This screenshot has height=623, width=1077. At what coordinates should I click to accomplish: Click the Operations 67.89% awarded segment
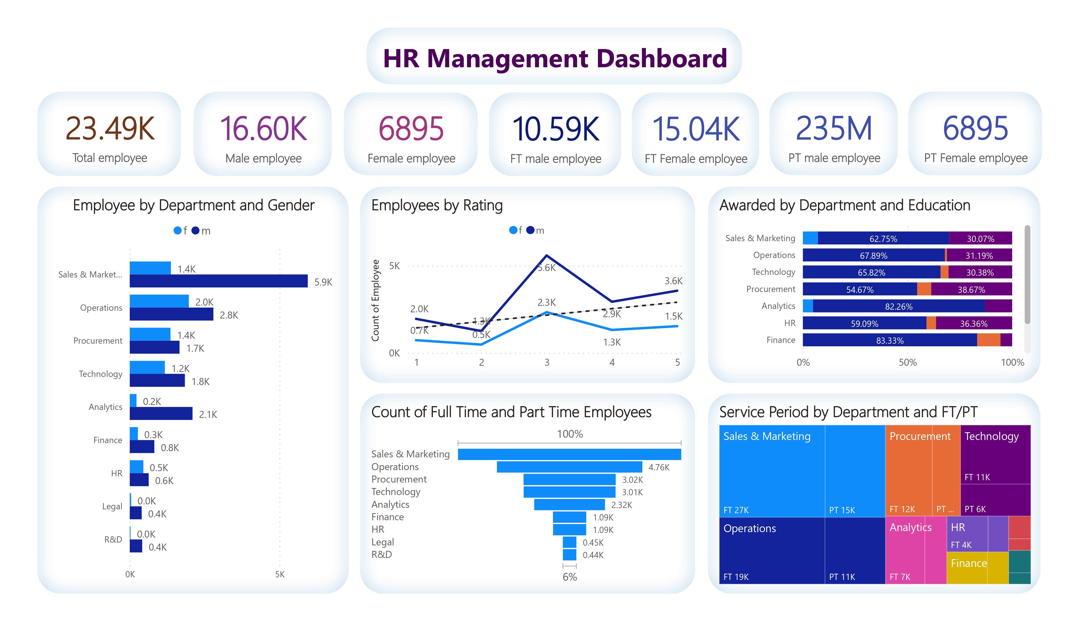874,255
